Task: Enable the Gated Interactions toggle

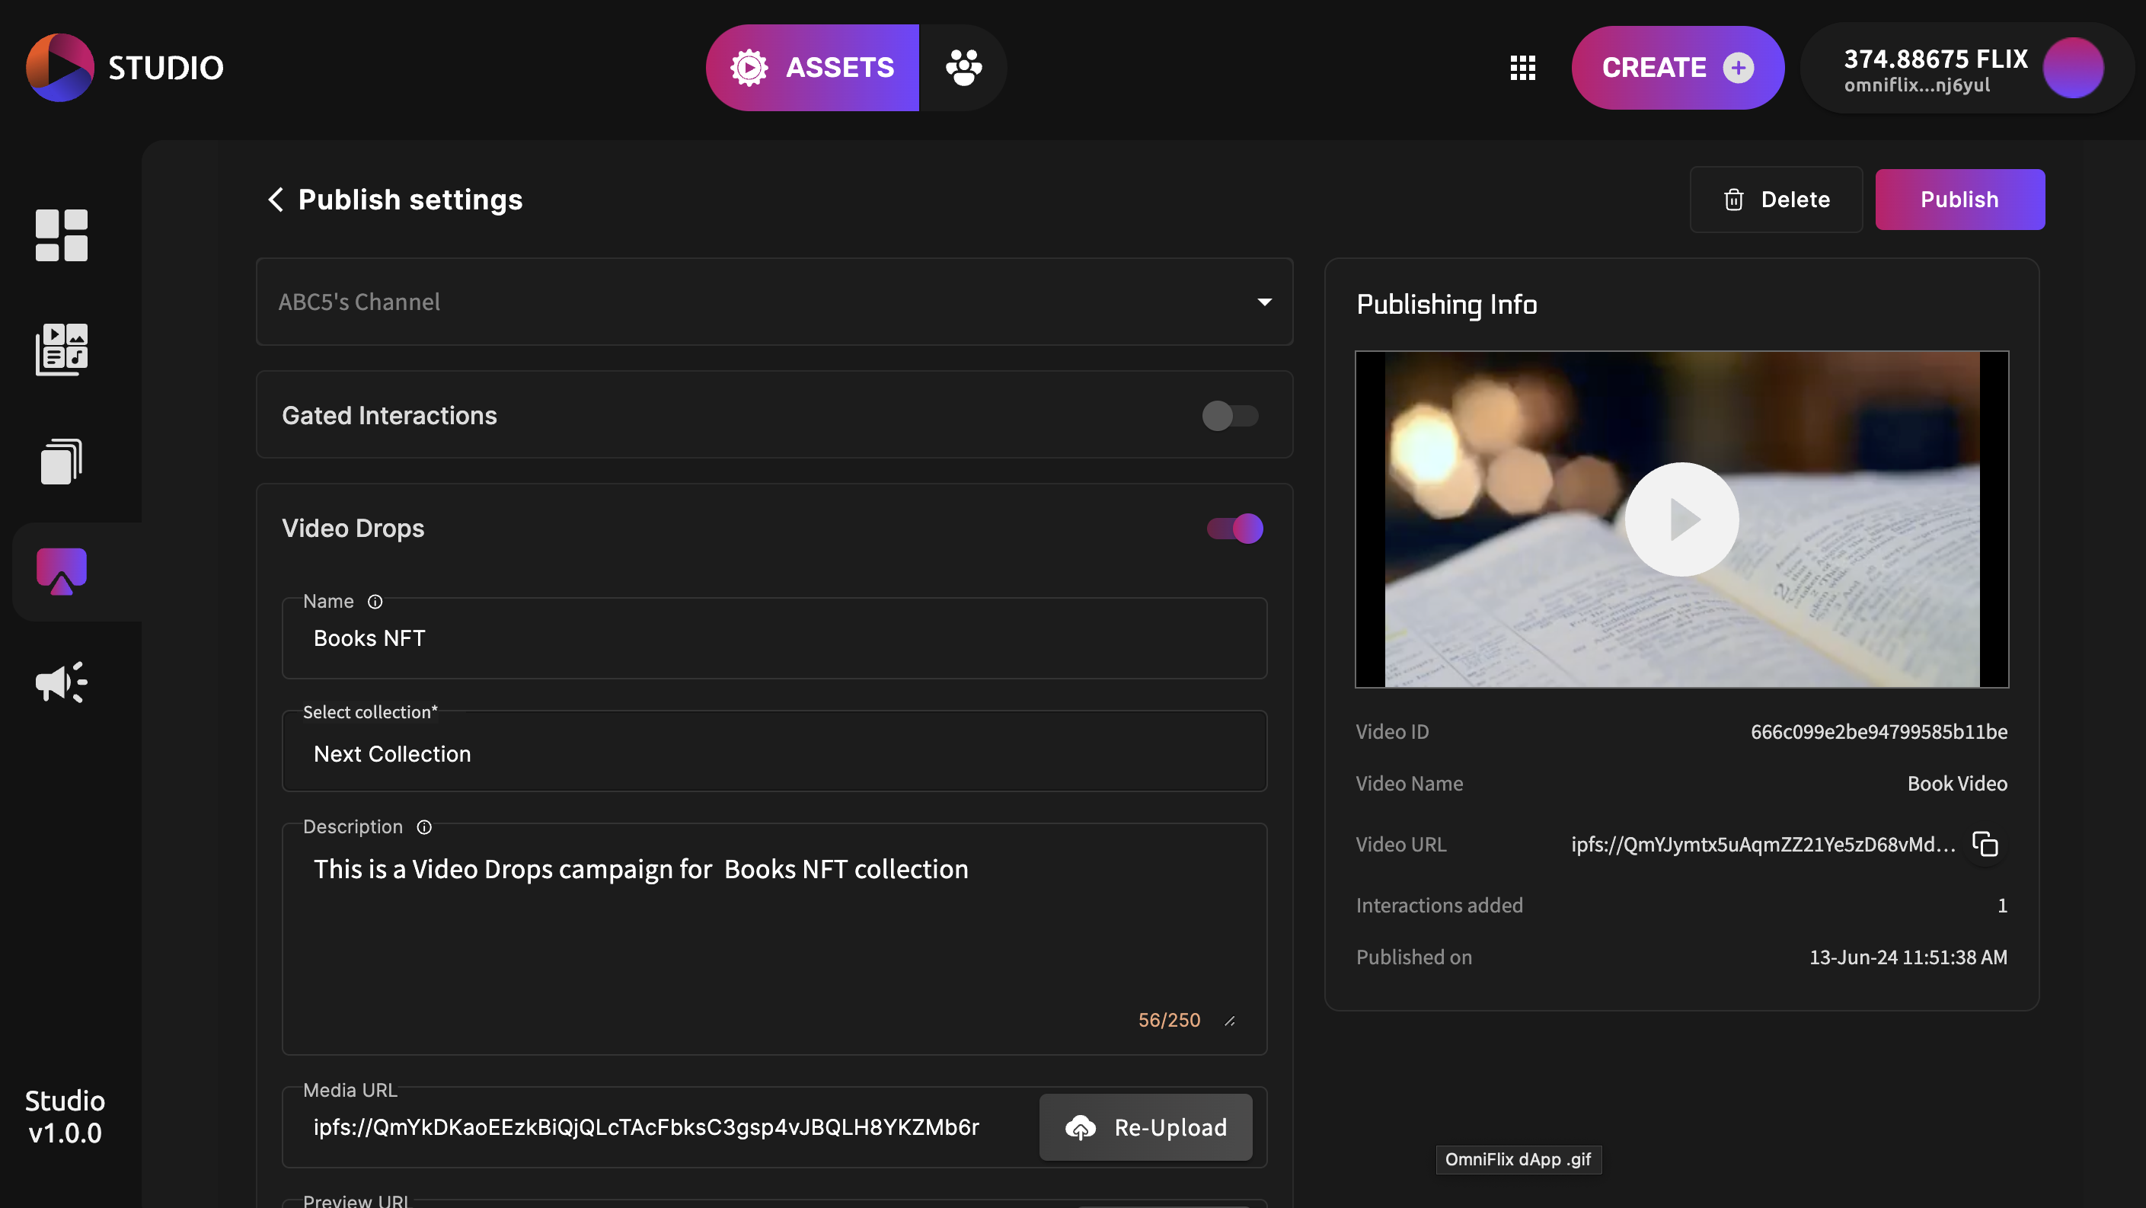Action: pos(1229,416)
